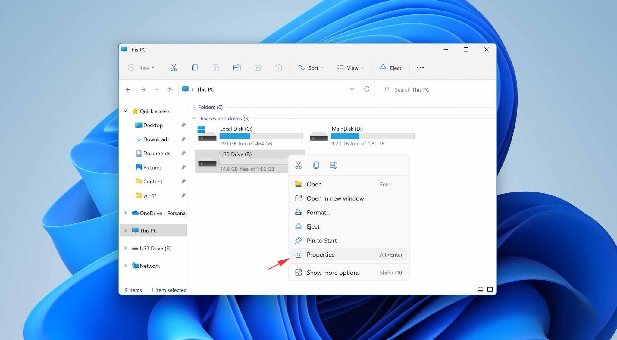The height and width of the screenshot is (340, 617).
Task: Select Open in new window option
Action: pyautogui.click(x=335, y=198)
